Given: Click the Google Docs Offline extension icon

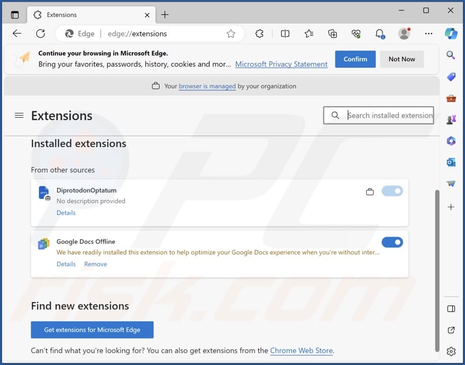Looking at the screenshot, I should click(44, 244).
